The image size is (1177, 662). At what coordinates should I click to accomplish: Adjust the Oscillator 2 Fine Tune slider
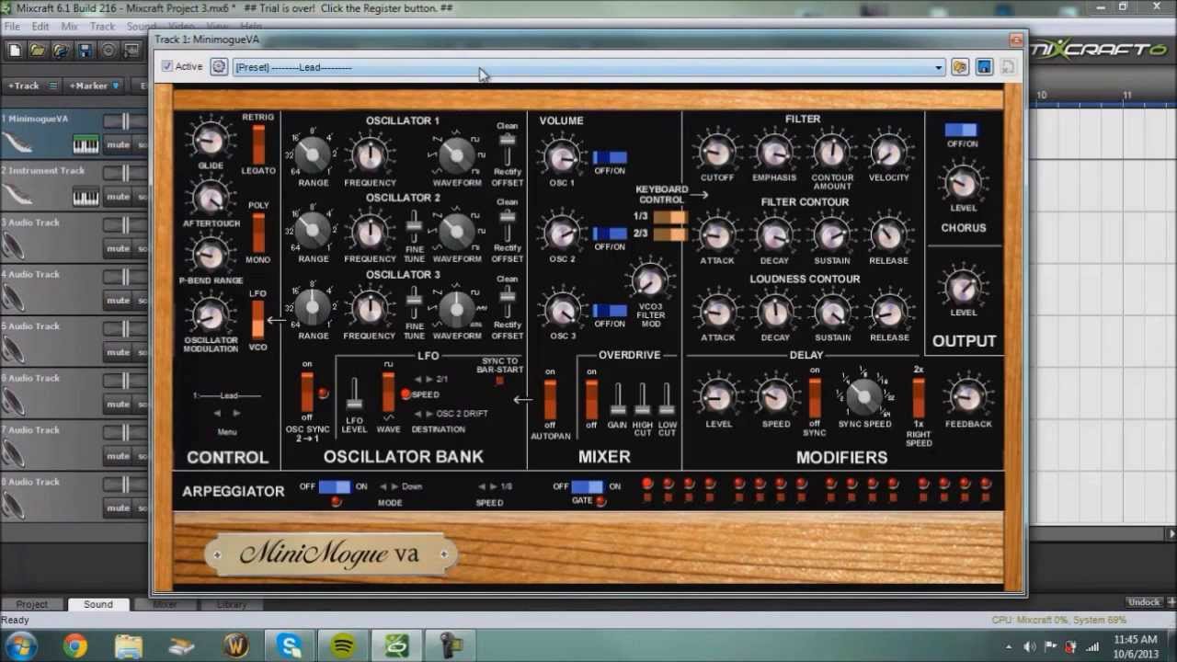pos(415,227)
